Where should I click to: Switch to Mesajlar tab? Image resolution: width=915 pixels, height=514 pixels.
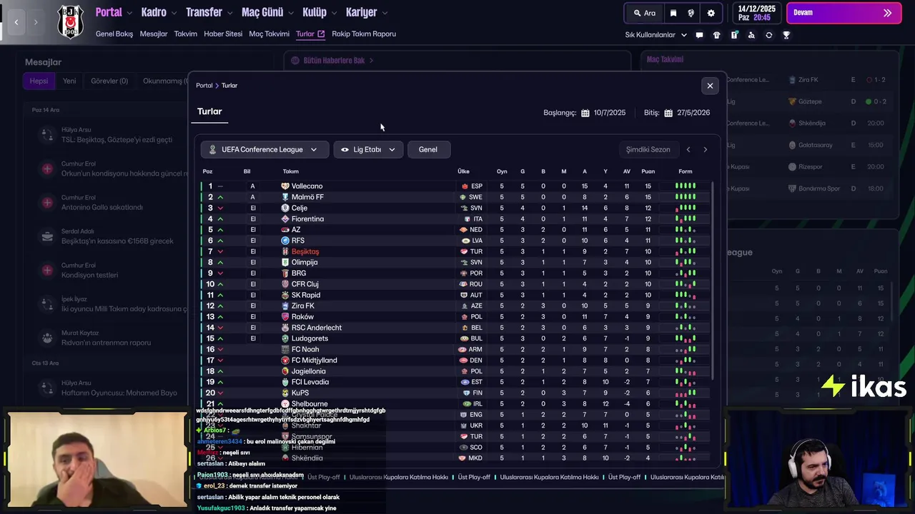[154, 34]
